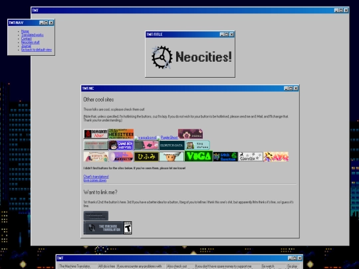Screen dimensions: 359x269
Task: Click the Go watch cell in bottom window
Action: coord(274,266)
